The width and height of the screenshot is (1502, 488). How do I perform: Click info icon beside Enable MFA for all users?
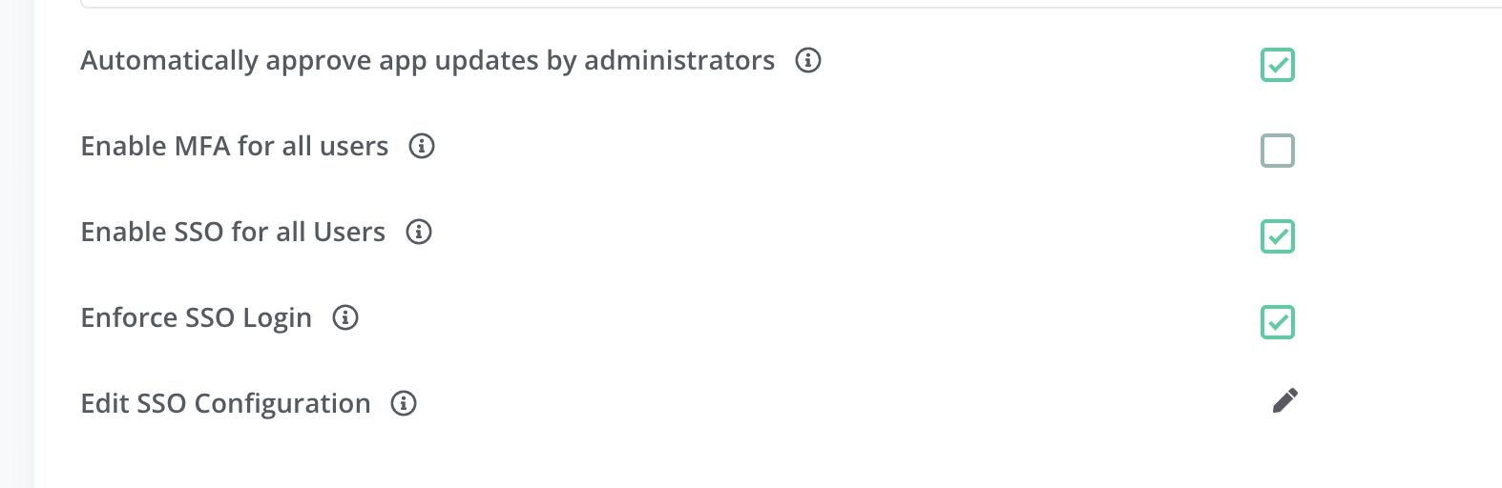click(422, 146)
